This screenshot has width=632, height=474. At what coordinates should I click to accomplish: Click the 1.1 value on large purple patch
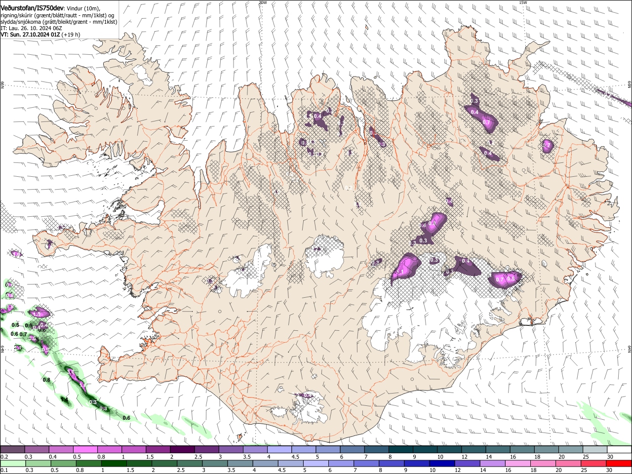[x=400, y=272]
